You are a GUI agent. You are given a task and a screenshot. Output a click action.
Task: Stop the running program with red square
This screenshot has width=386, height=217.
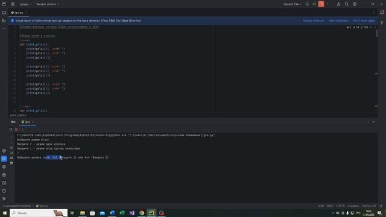(321, 4)
